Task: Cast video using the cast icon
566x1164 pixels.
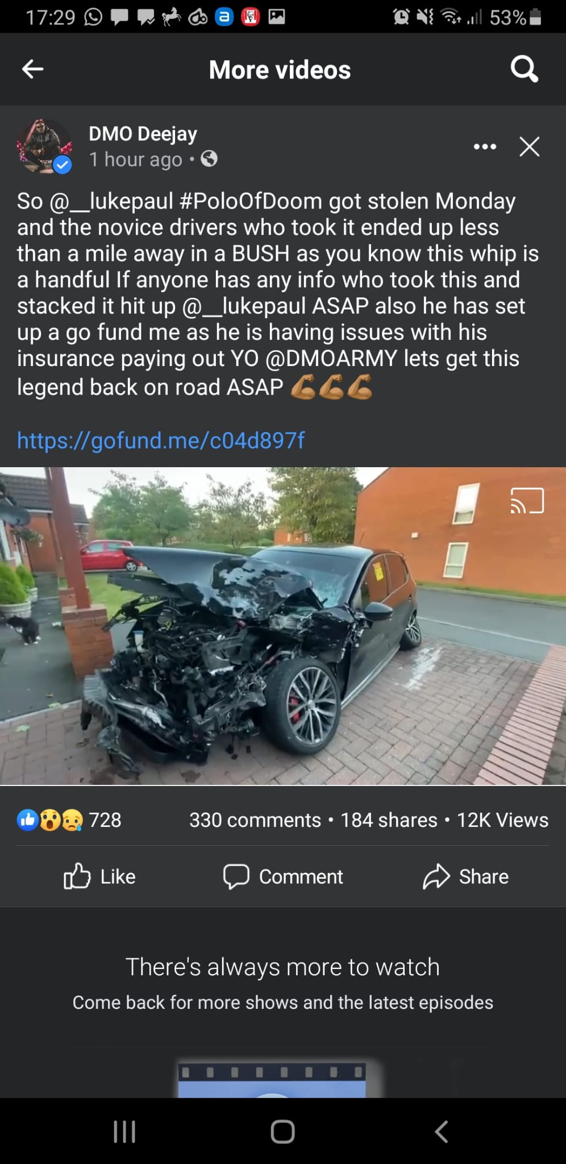Action: [x=527, y=501]
